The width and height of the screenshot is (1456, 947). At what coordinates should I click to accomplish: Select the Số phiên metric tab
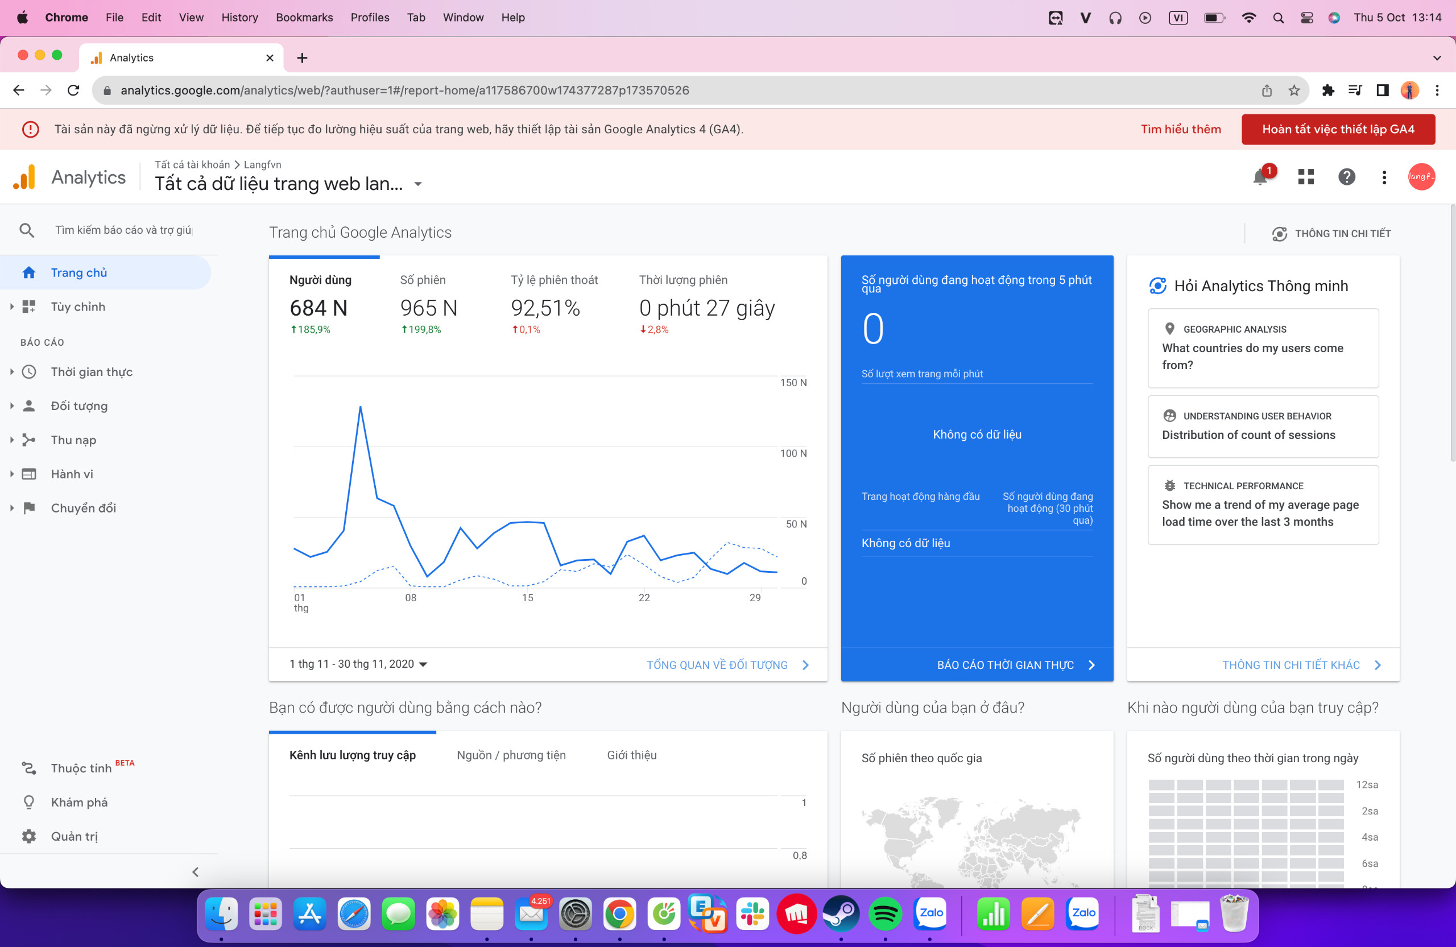click(x=428, y=303)
